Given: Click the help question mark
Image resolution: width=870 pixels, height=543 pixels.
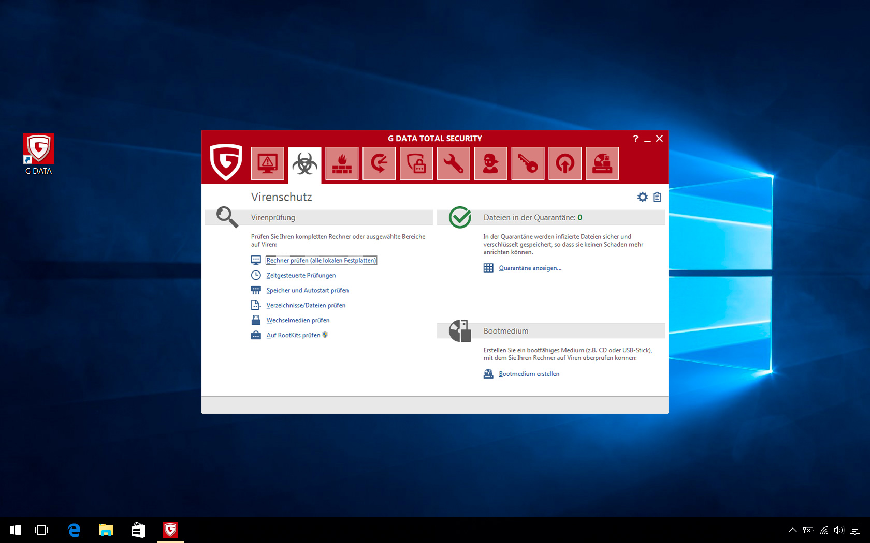Looking at the screenshot, I should (635, 139).
